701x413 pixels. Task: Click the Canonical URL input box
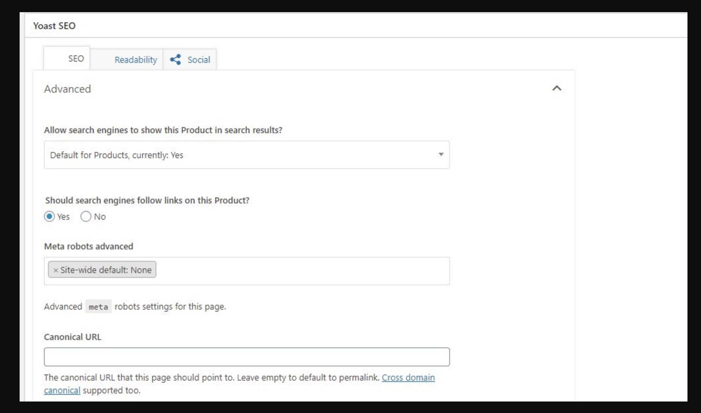[x=247, y=357]
